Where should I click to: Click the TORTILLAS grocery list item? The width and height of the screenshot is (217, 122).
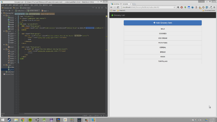pyautogui.click(x=163, y=61)
